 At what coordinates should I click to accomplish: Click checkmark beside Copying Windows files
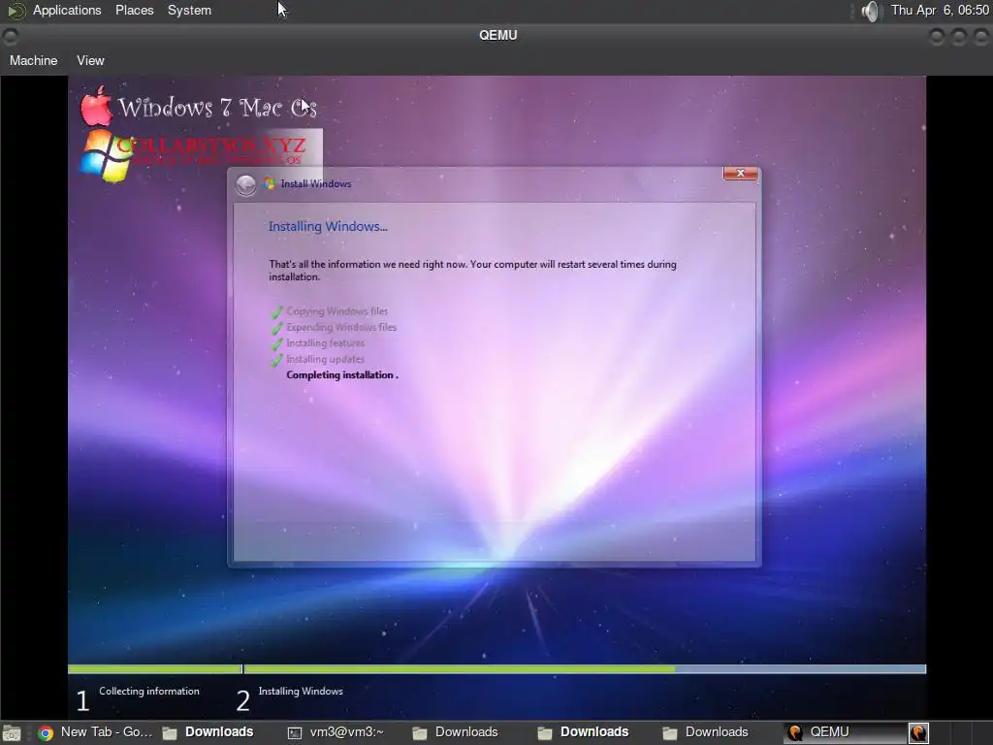277,311
